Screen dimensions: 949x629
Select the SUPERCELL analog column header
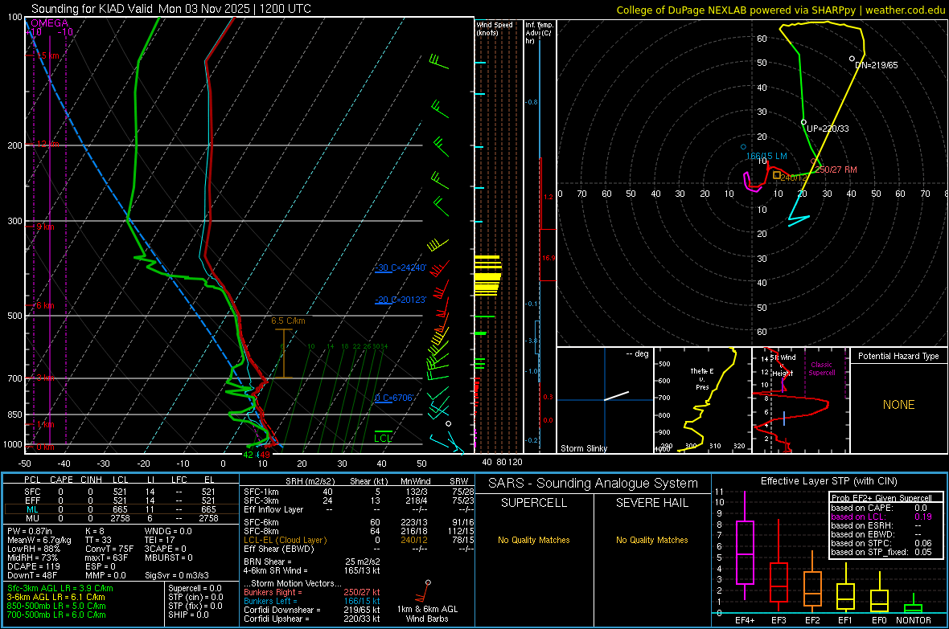[534, 503]
